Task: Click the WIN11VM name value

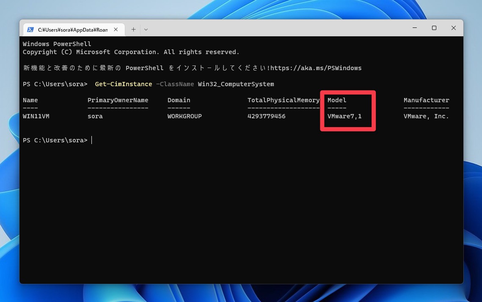Action: click(x=36, y=116)
